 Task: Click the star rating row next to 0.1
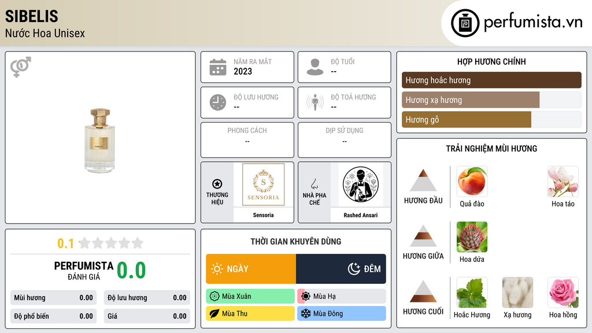(x=111, y=243)
